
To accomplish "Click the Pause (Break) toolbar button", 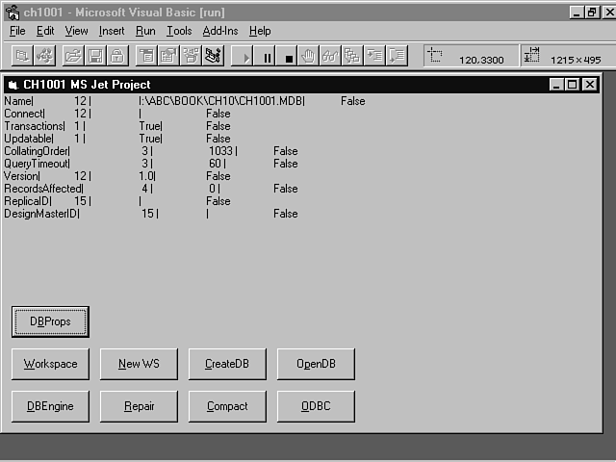I will tap(268, 57).
